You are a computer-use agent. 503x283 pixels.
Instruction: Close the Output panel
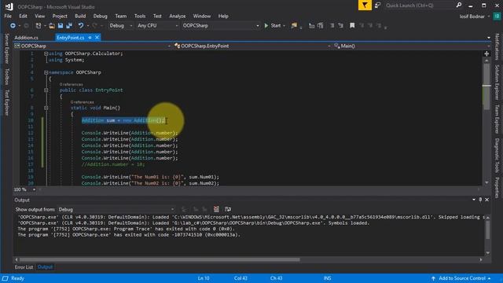click(487, 200)
